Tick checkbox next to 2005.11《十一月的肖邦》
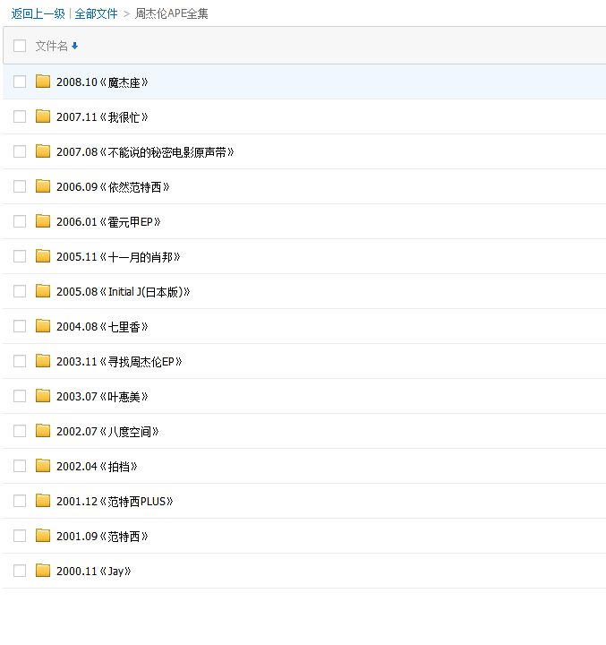This screenshot has width=606, height=645. [20, 256]
